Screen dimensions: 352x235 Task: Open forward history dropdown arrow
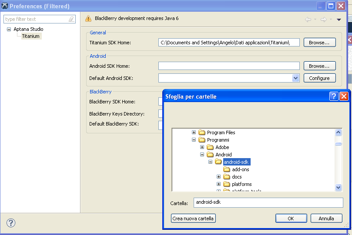click(x=331, y=20)
